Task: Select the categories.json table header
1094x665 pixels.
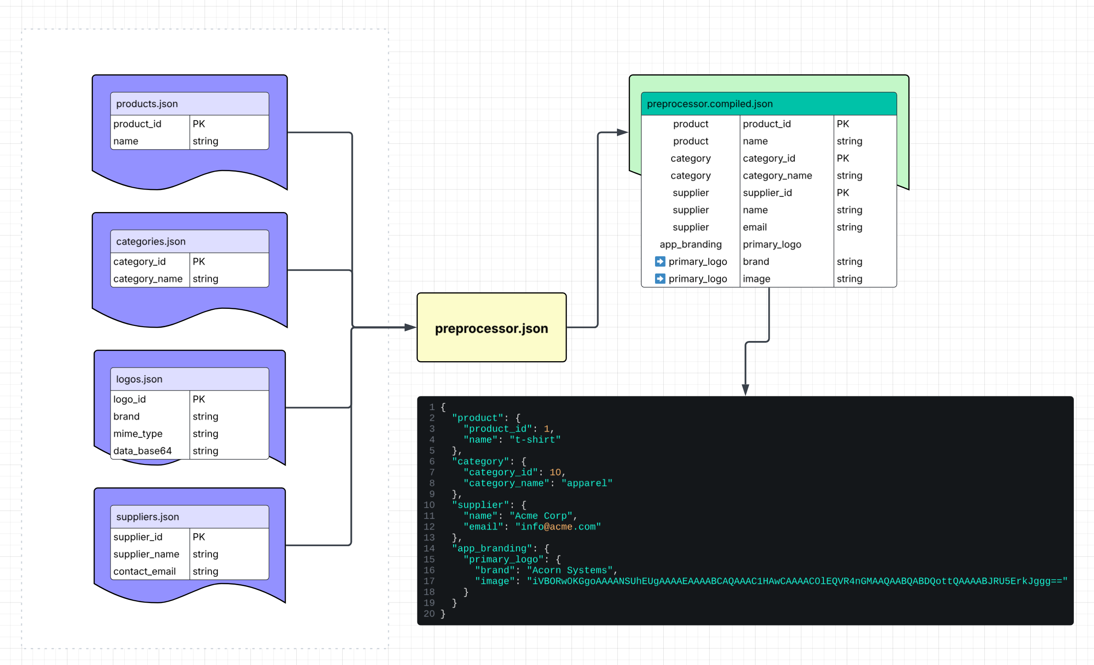Action: tap(189, 241)
